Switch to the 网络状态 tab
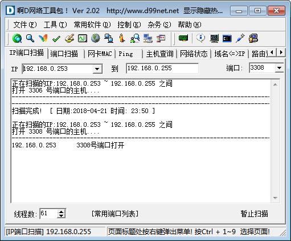 pyautogui.click(x=194, y=54)
